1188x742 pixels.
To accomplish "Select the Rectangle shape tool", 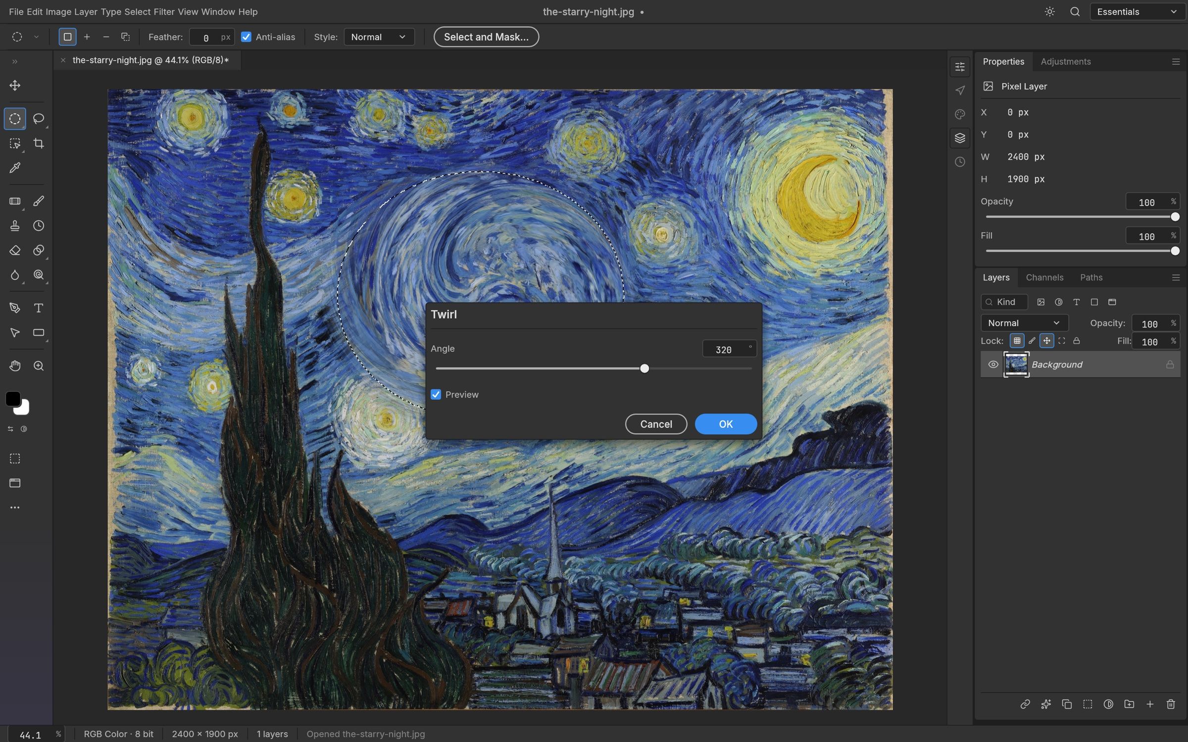I will tap(39, 332).
